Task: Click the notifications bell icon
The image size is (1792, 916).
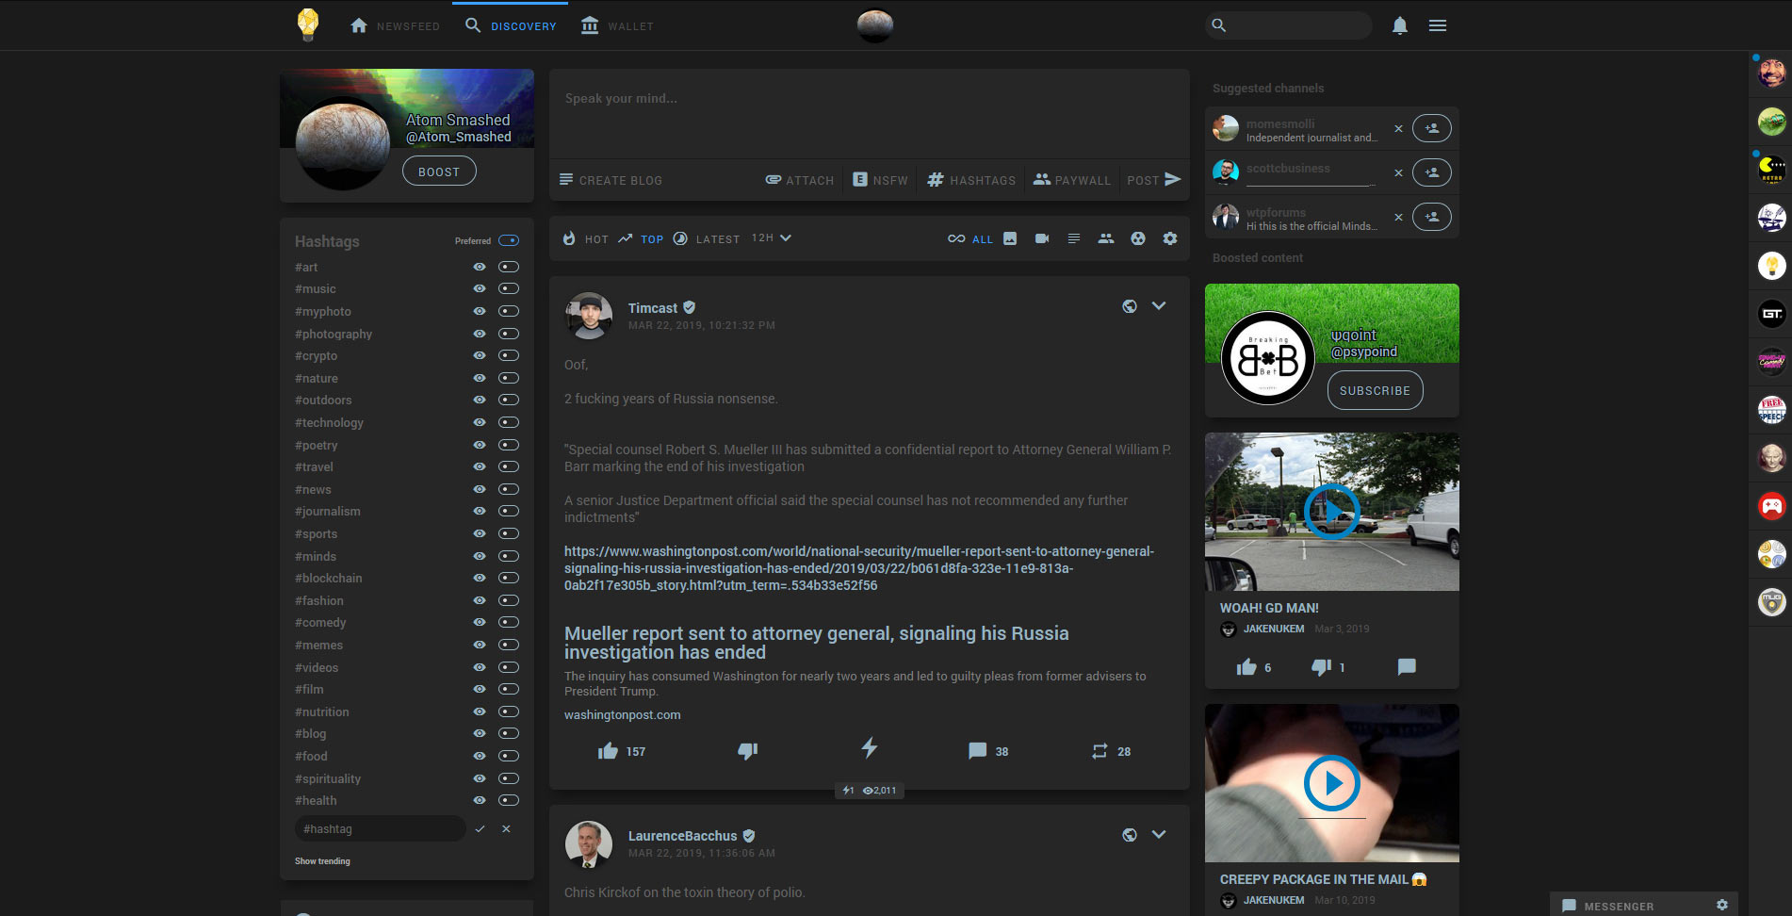Action: 1399,25
